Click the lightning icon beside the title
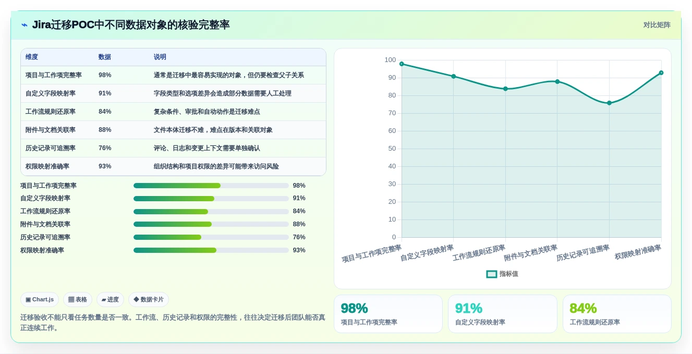Image resolution: width=692 pixels, height=354 pixels. click(25, 25)
